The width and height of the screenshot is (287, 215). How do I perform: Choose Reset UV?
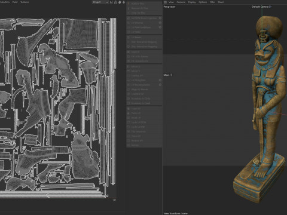pyautogui.click(x=144, y=118)
